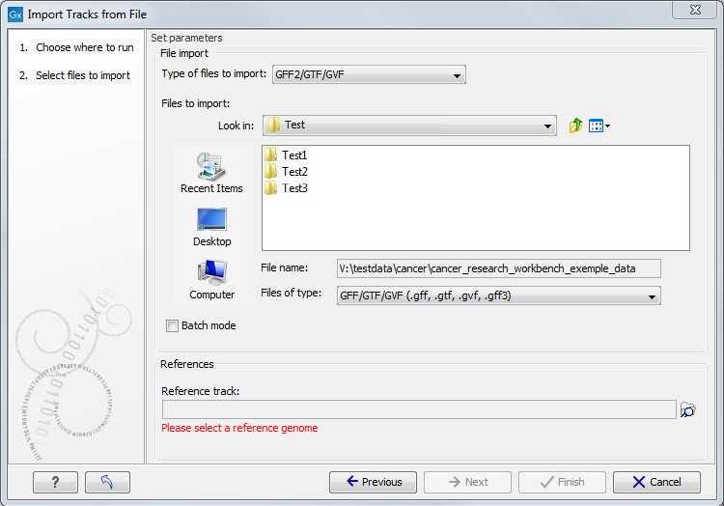Open the Files of type dropdown
This screenshot has width=724, height=506.
pyautogui.click(x=498, y=295)
